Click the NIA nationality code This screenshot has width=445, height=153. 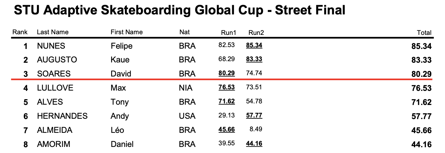[x=186, y=88]
